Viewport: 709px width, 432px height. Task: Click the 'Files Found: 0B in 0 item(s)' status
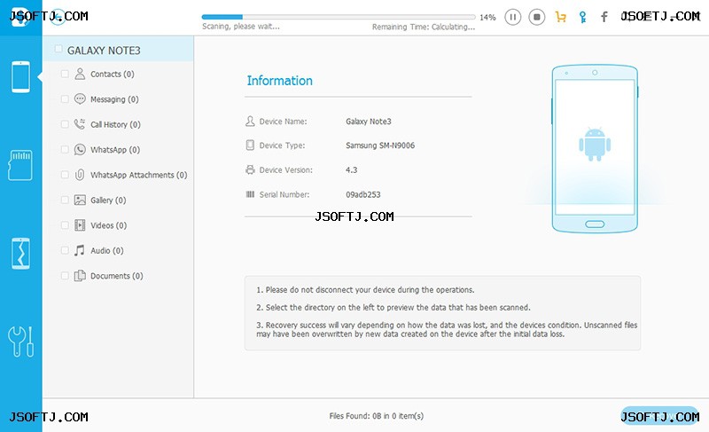tap(376, 416)
